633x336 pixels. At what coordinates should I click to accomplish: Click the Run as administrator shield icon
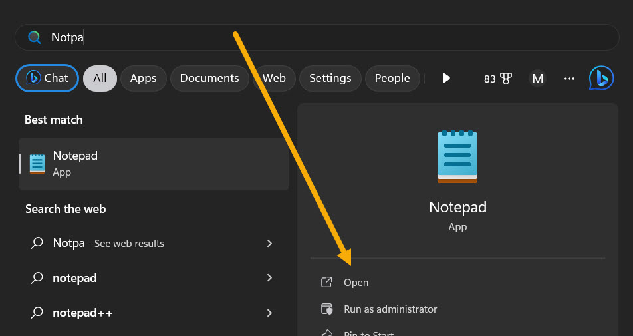[326, 309]
